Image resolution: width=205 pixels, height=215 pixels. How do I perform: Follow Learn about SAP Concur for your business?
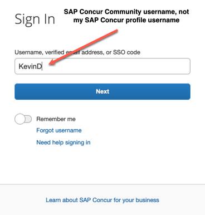pyautogui.click(x=102, y=200)
